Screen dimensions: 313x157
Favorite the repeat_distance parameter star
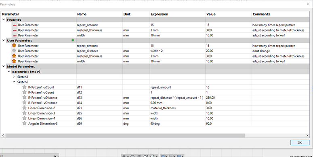14,51
